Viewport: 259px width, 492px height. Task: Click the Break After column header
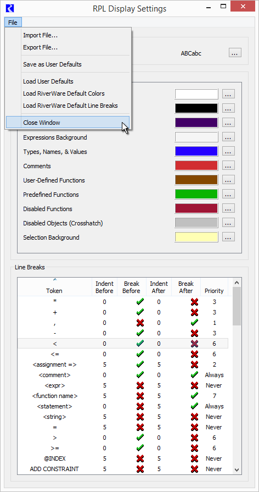[186, 287]
